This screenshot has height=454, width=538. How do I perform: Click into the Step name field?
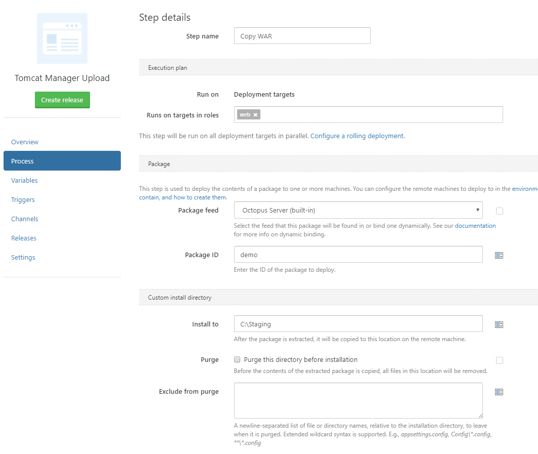click(302, 36)
